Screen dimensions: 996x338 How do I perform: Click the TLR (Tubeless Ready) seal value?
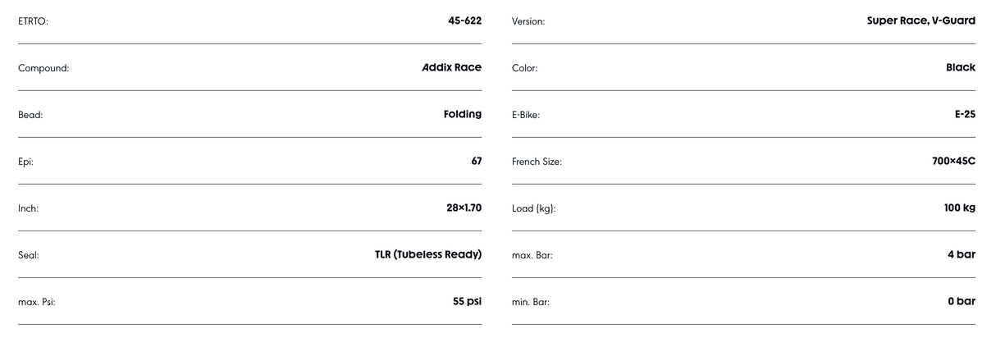coord(423,254)
